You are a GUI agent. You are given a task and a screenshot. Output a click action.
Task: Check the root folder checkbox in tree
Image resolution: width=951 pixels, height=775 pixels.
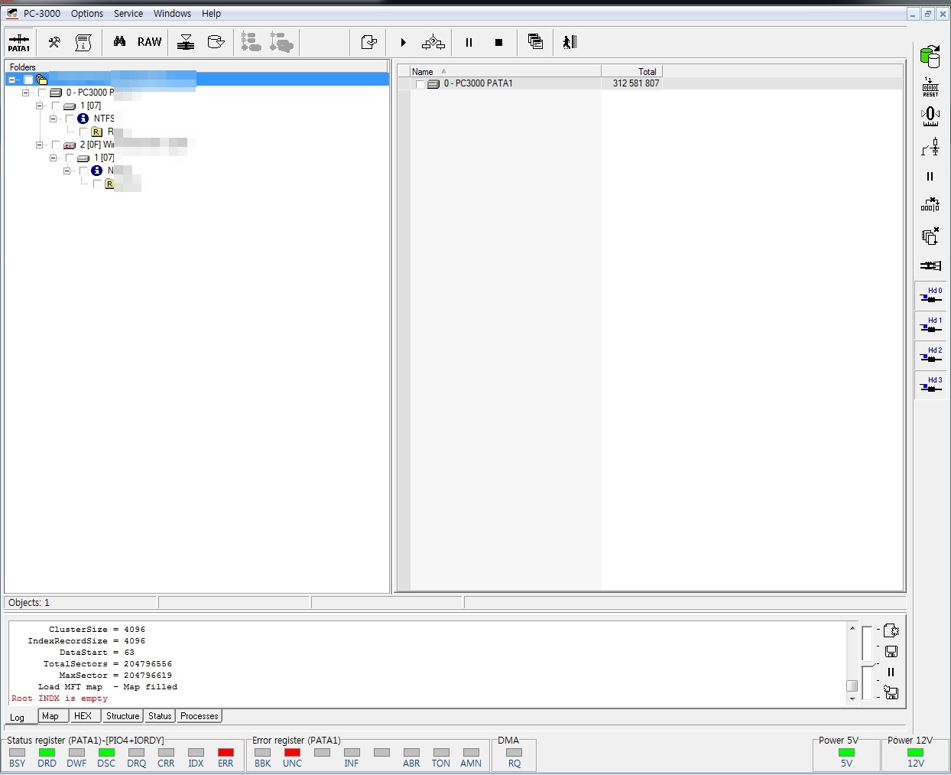point(28,80)
